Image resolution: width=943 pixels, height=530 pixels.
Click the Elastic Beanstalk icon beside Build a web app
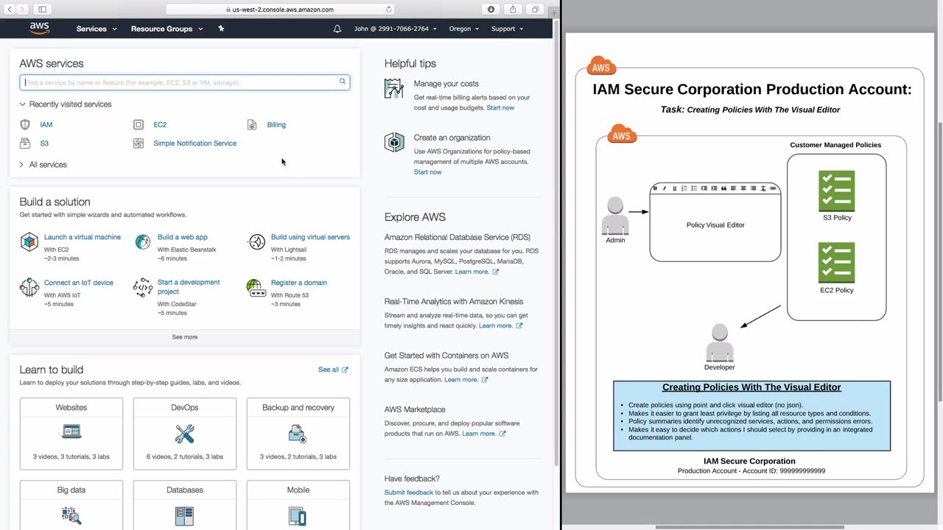click(143, 241)
